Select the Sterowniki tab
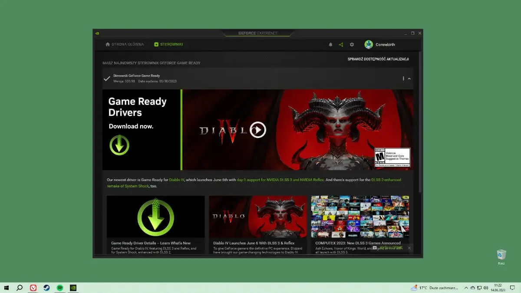The height and width of the screenshot is (293, 521). (168, 44)
